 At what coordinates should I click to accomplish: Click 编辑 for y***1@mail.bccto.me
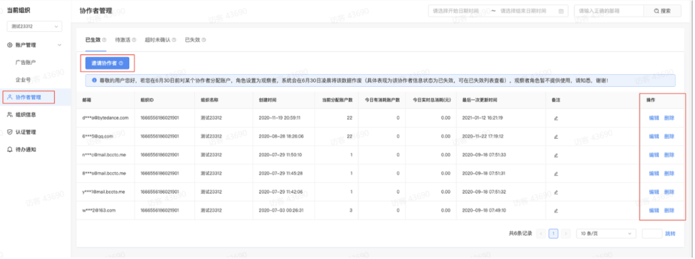[654, 192]
